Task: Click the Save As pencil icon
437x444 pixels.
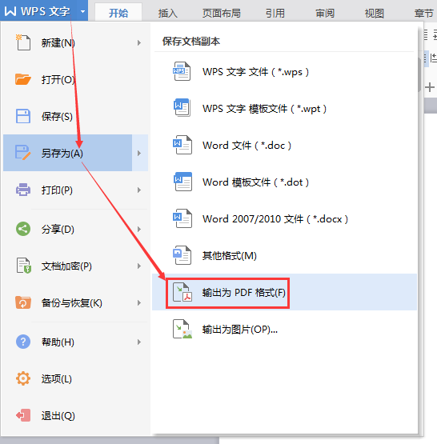Action: tap(23, 153)
